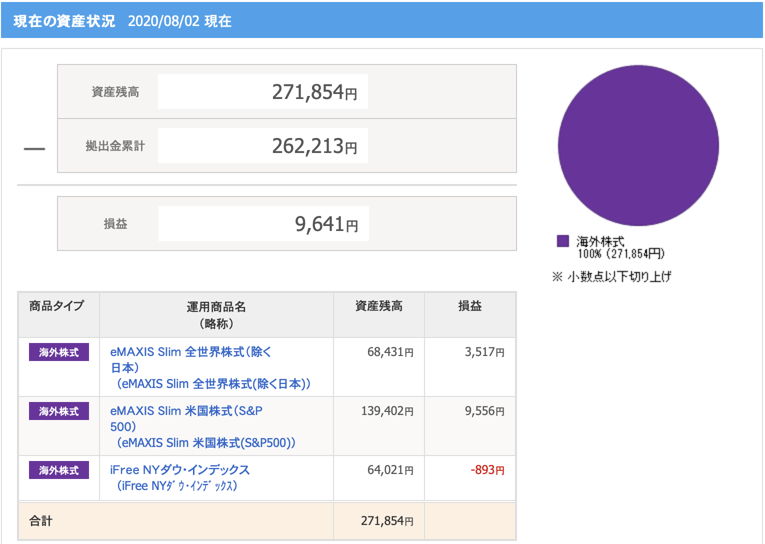Click 海外株式 tag in iFree NYダウ row
This screenshot has width=765, height=544.
(59, 470)
